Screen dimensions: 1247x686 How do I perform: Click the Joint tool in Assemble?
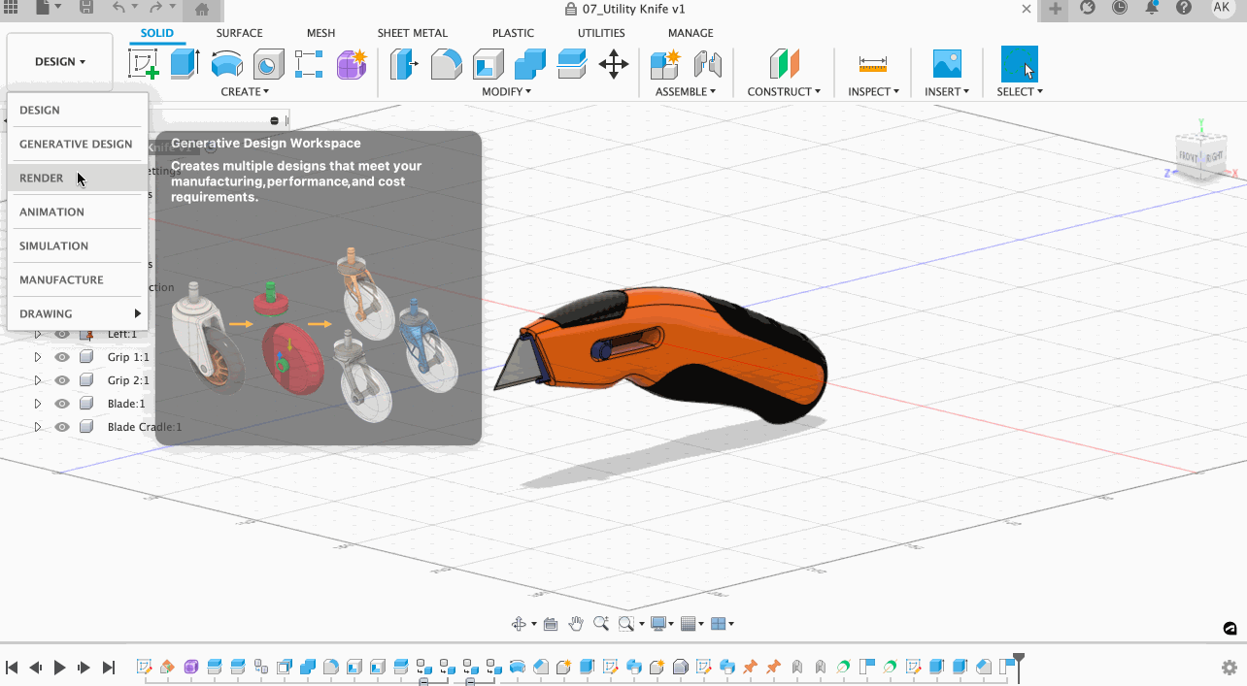click(708, 65)
